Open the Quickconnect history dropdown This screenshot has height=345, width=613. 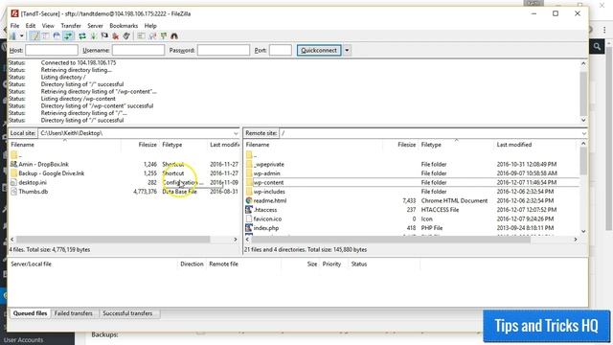click(x=347, y=50)
